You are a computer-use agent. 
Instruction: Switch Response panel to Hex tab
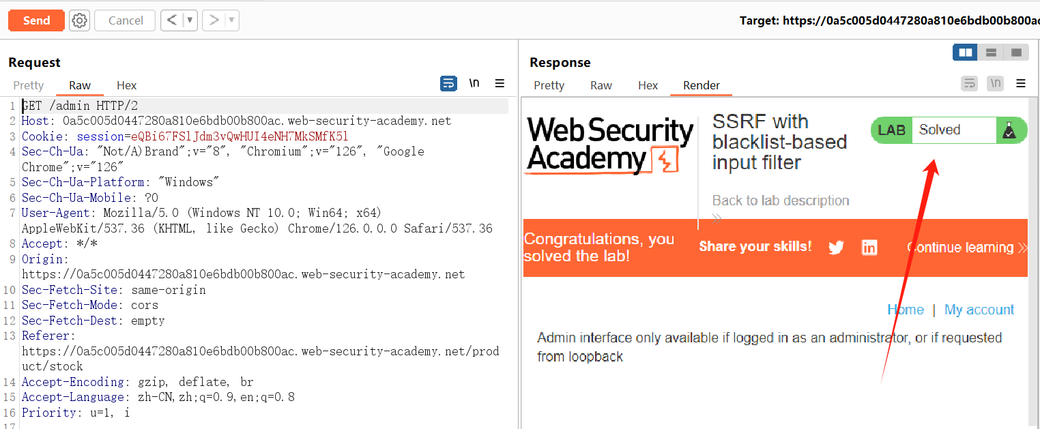(x=648, y=85)
